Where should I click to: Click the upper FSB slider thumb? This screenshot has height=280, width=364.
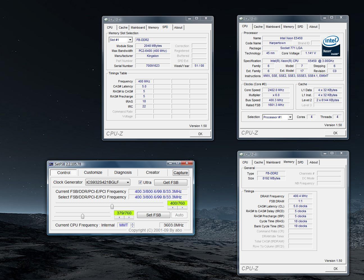click(x=112, y=207)
